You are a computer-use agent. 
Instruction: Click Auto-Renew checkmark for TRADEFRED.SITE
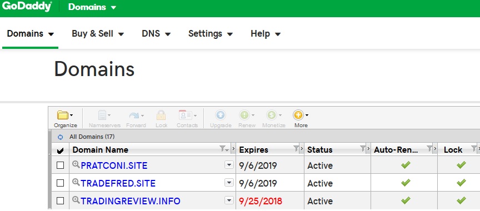406,183
